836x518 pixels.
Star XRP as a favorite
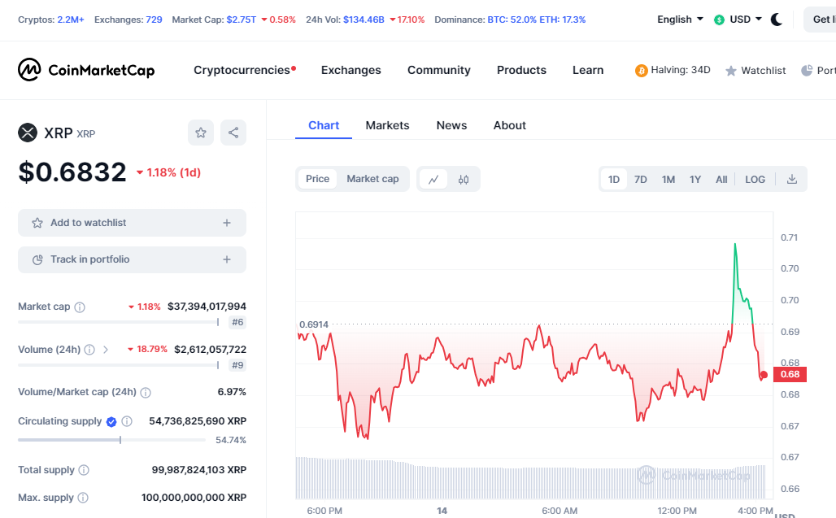pyautogui.click(x=201, y=133)
